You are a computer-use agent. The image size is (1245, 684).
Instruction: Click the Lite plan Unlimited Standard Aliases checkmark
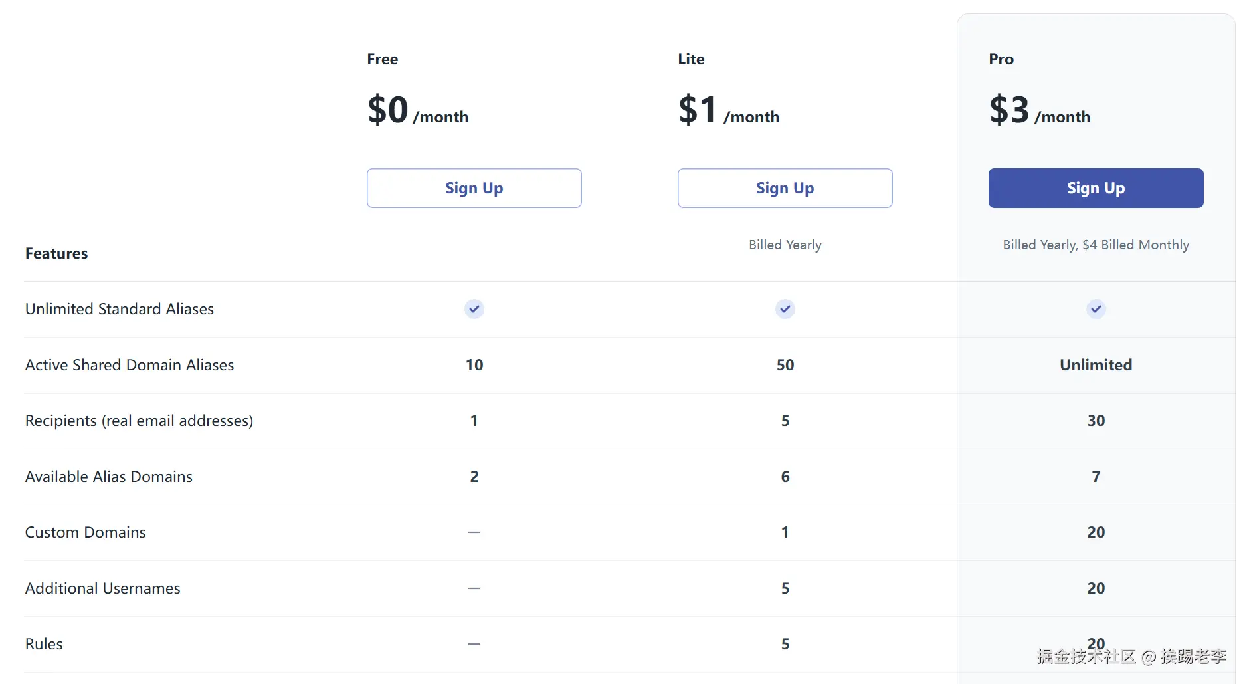(785, 309)
